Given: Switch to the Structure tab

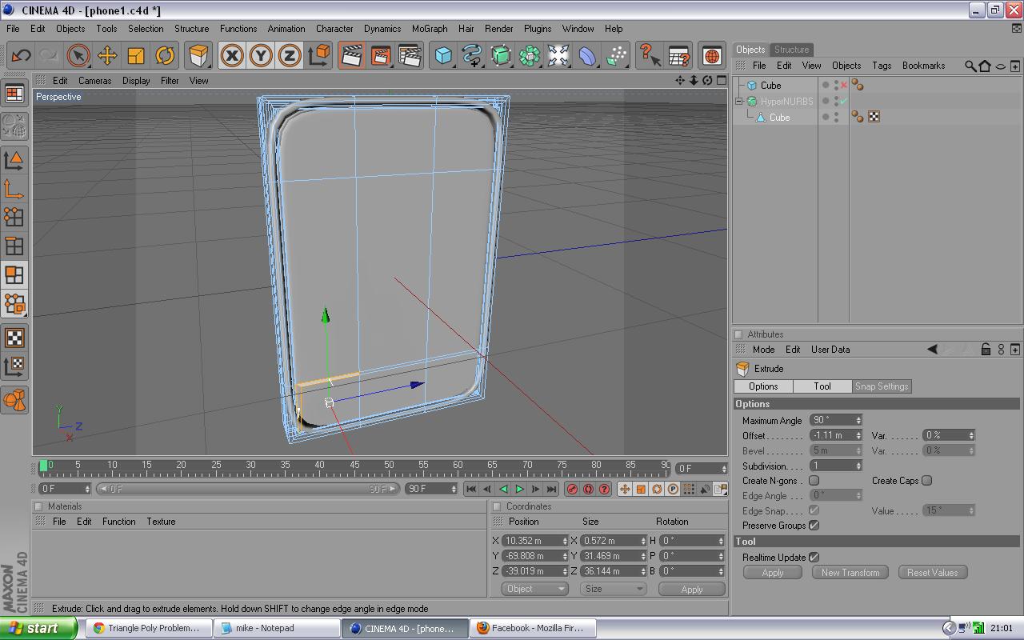Looking at the screenshot, I should (x=792, y=50).
